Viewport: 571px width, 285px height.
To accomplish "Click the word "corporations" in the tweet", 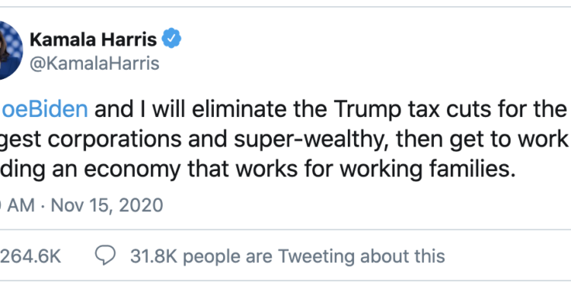I will point(114,141).
